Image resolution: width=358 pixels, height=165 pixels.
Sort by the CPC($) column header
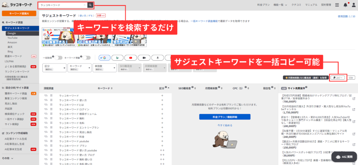[x=241, y=88]
